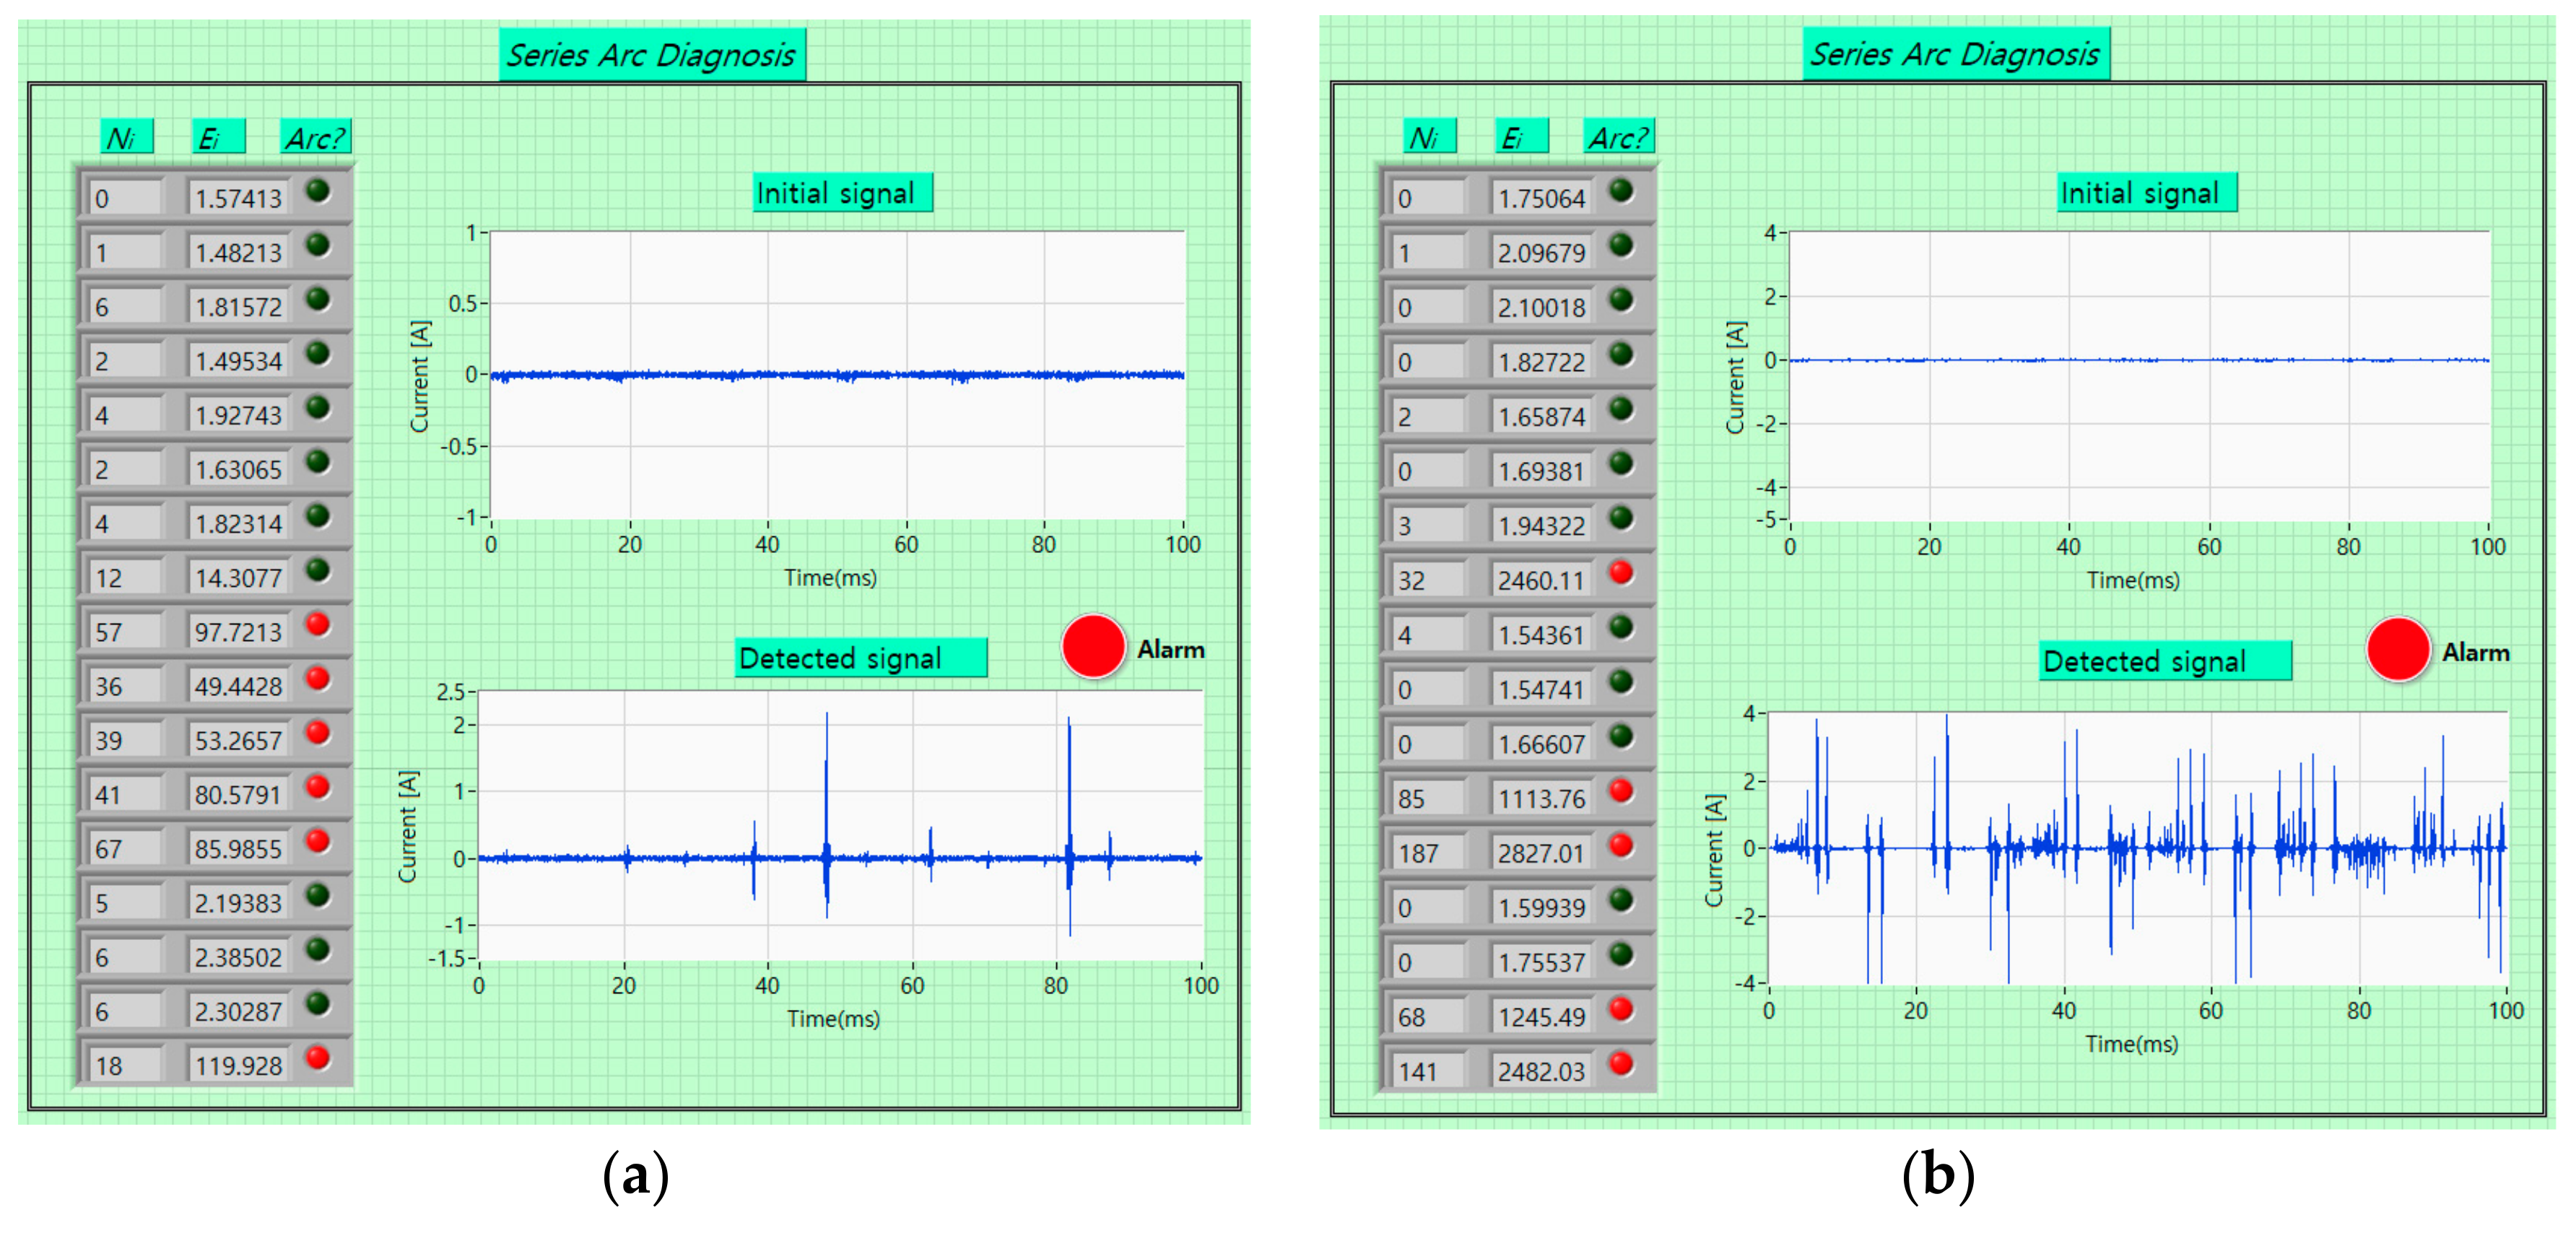
Task: Click red arc LED beside 97.7213
Action: tap(318, 625)
